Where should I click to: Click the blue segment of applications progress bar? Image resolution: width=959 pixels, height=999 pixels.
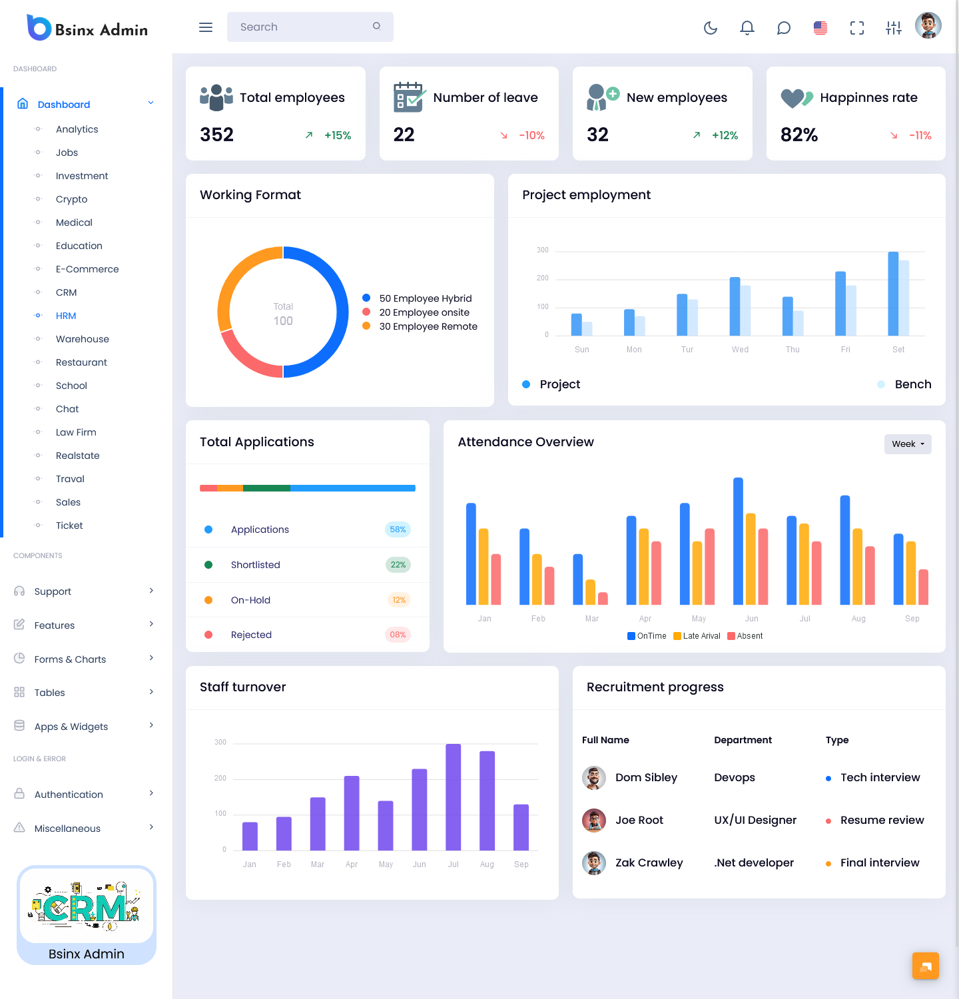(x=352, y=488)
